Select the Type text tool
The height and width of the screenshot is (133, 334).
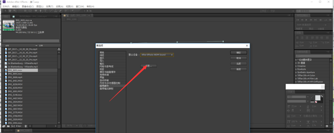[45, 11]
